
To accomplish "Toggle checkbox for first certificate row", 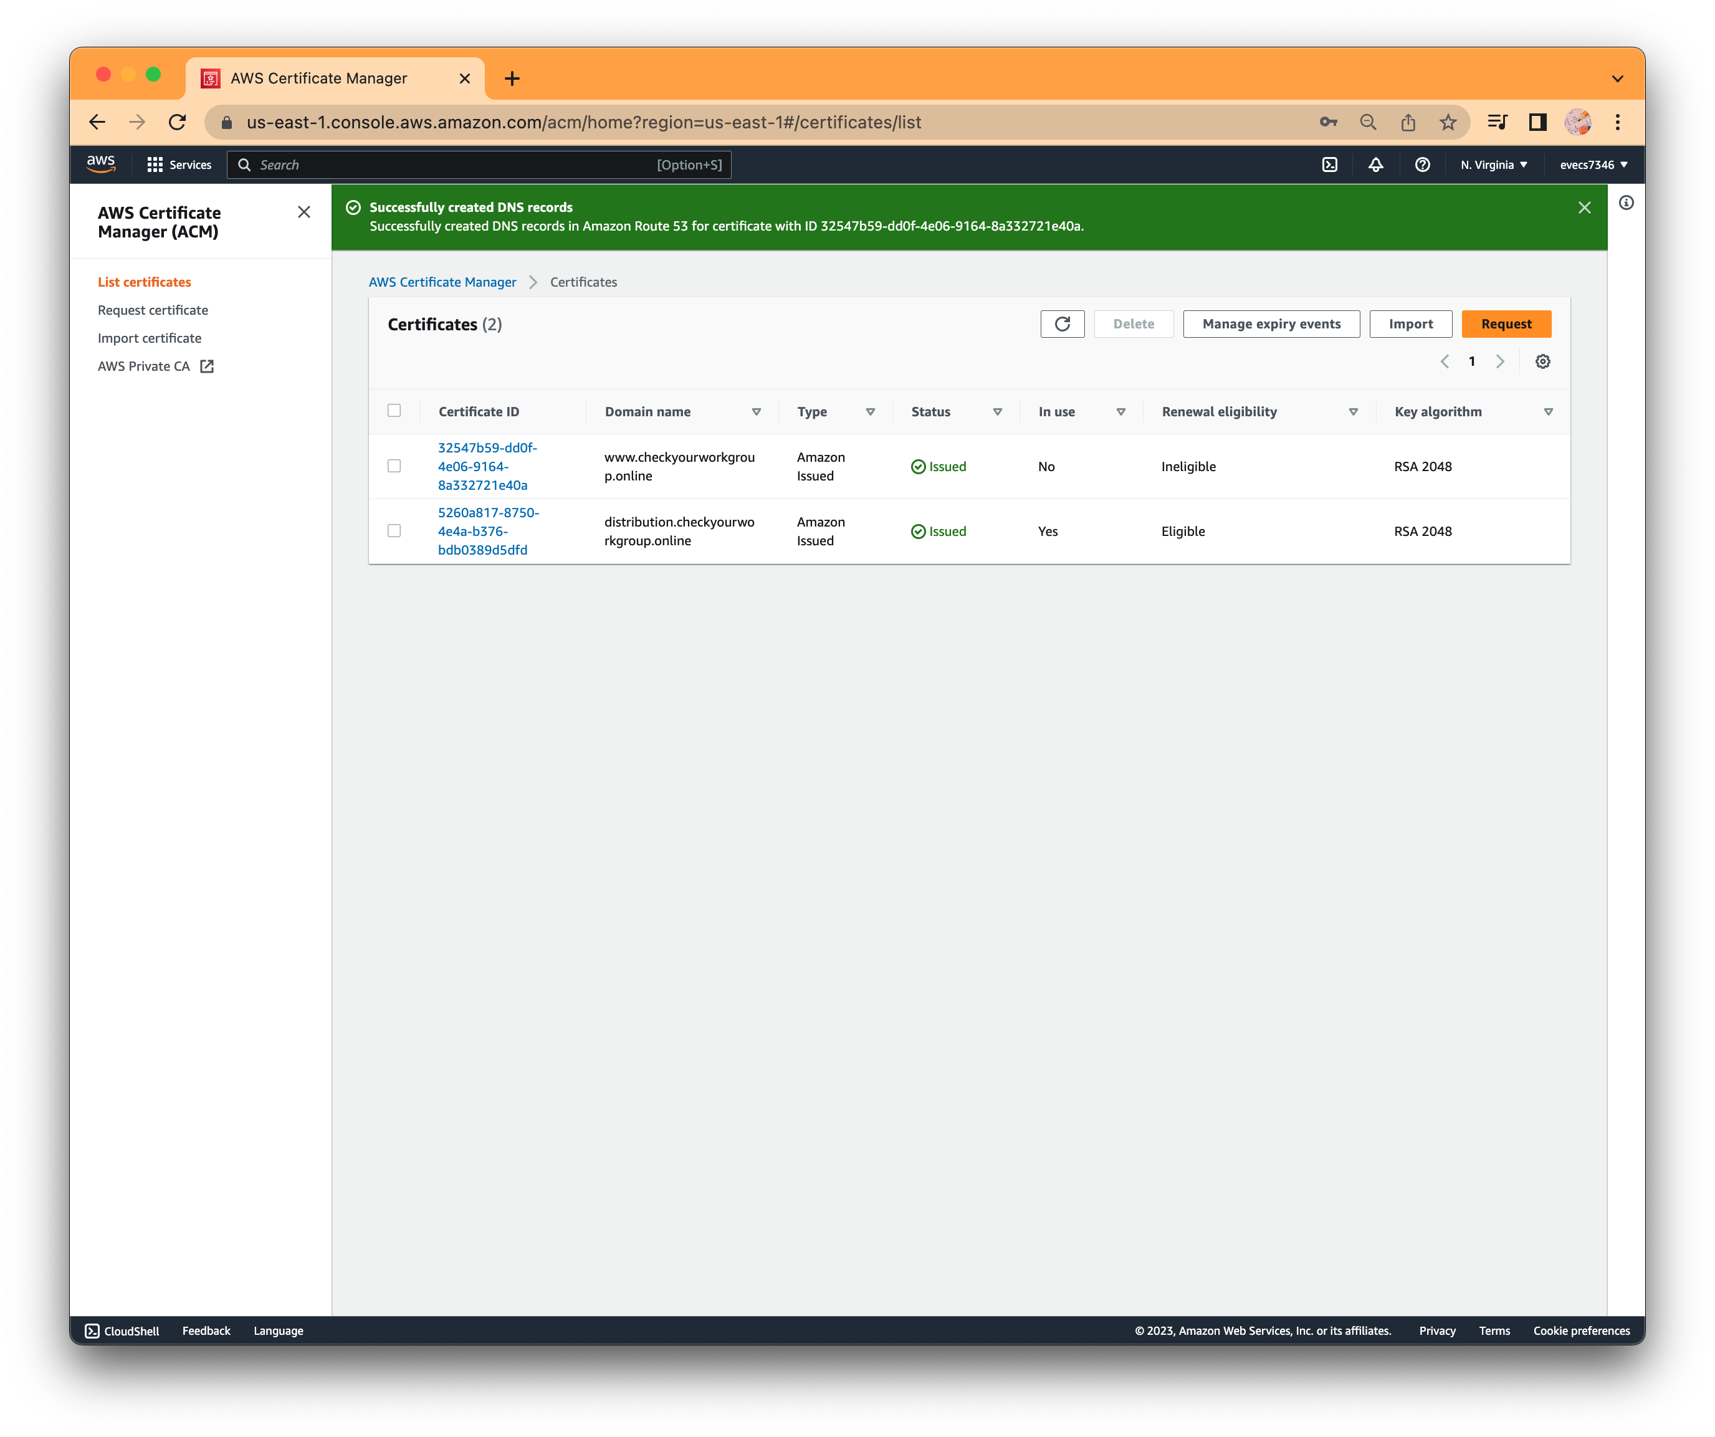I will 395,466.
